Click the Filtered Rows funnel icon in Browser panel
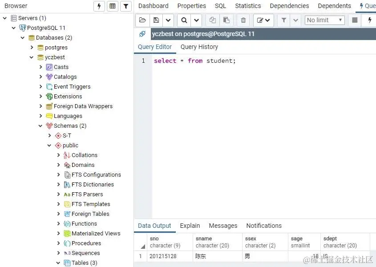 125,6
